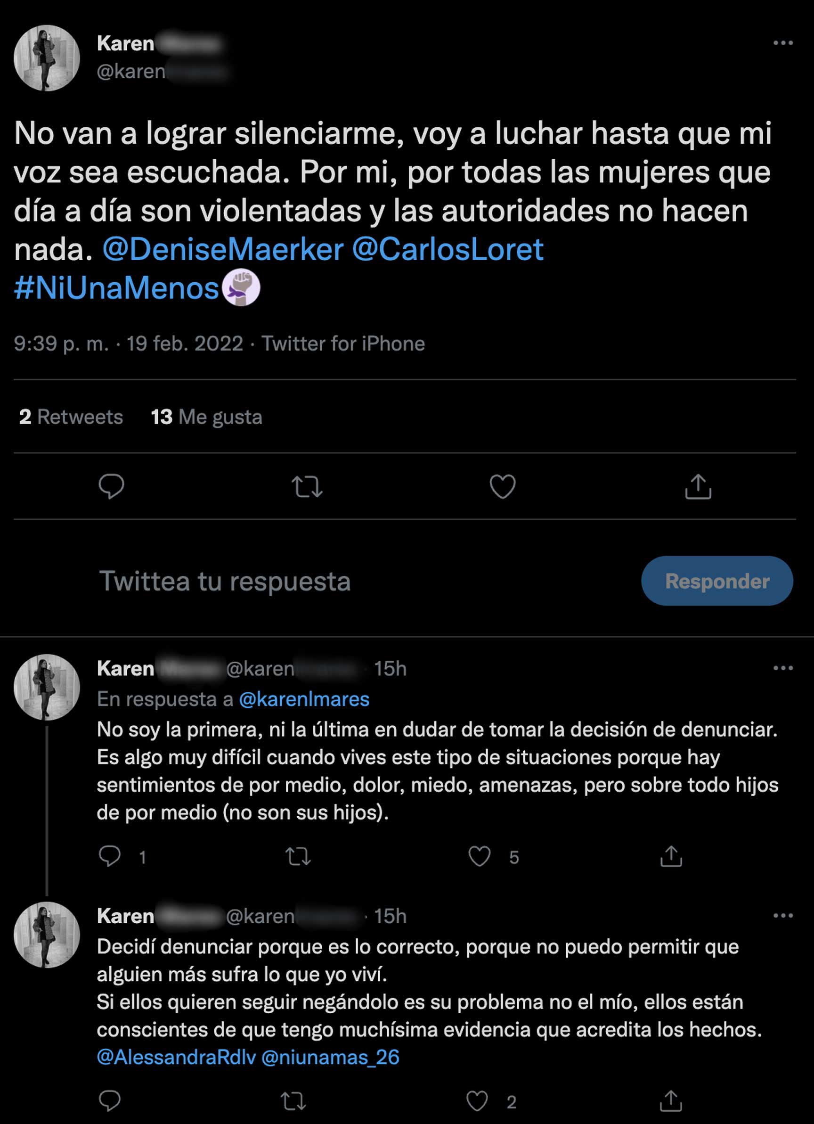Like the main tweet with heart icon
The height and width of the screenshot is (1124, 814).
tap(502, 486)
